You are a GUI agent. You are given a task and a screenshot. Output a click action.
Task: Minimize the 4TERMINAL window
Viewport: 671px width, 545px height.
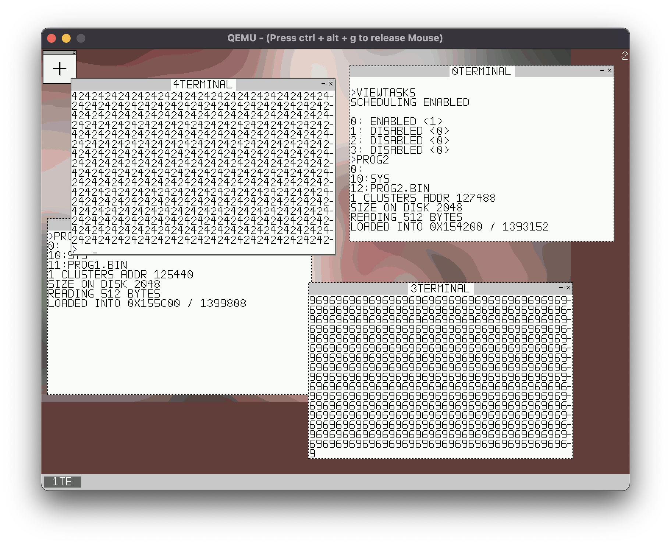pyautogui.click(x=323, y=84)
